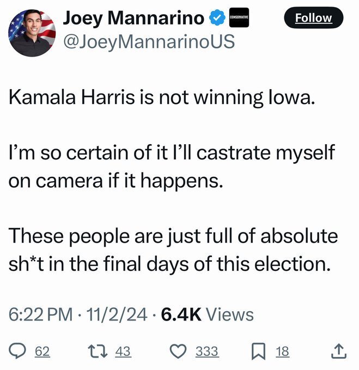Click the 18 bookmarks count
Viewport: 359px width, 370px height.
click(x=282, y=352)
